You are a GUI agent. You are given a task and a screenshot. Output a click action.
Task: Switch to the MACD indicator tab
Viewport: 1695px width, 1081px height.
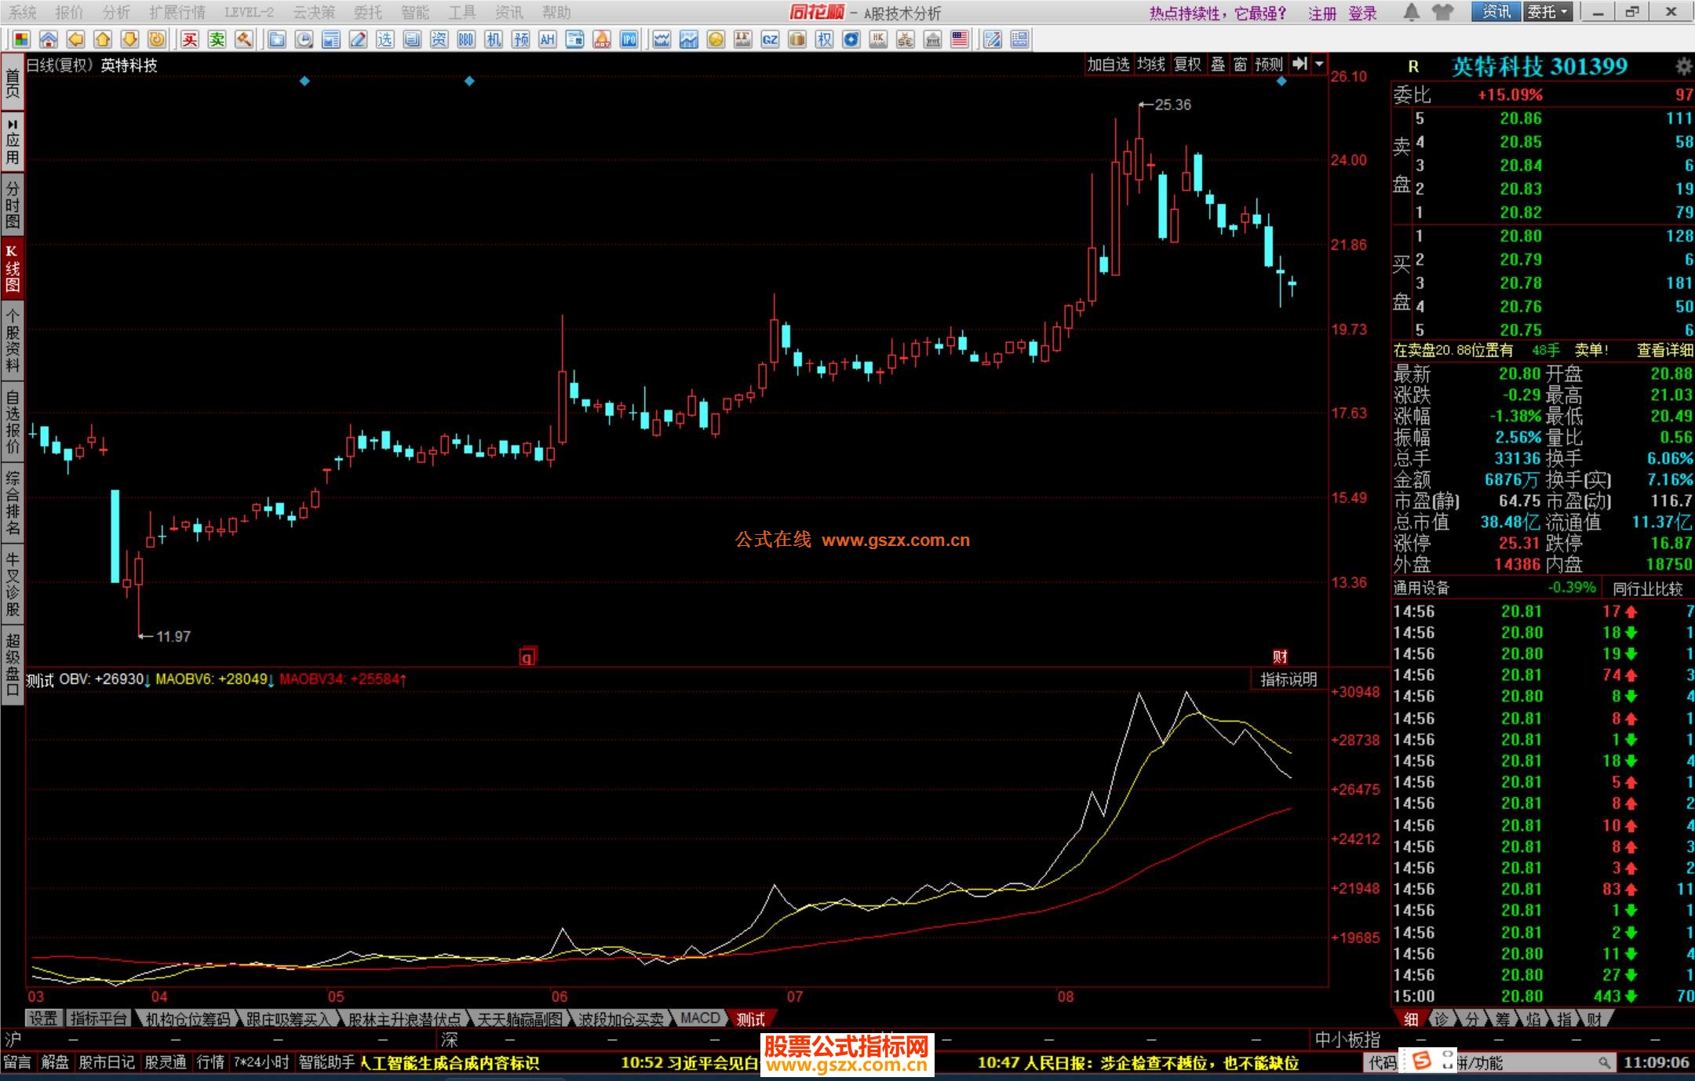click(699, 1018)
